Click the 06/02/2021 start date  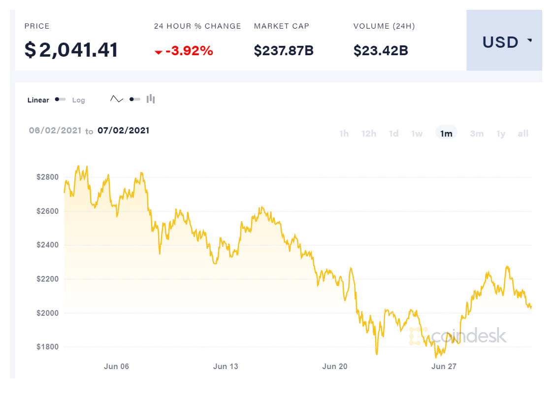tap(55, 131)
